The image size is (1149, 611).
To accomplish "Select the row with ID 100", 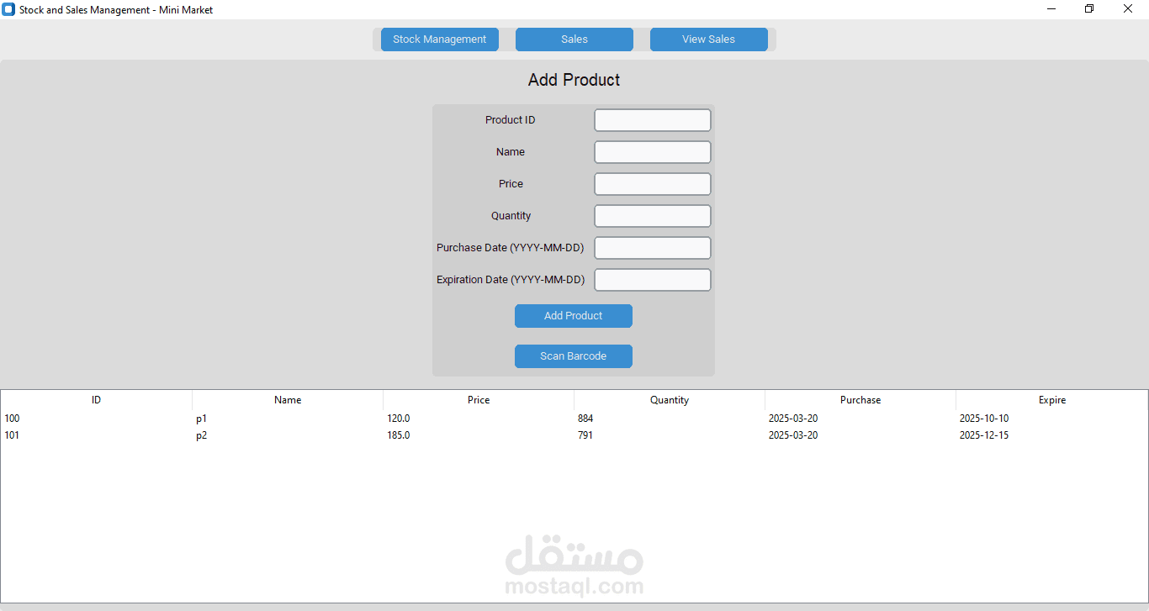I will (574, 419).
